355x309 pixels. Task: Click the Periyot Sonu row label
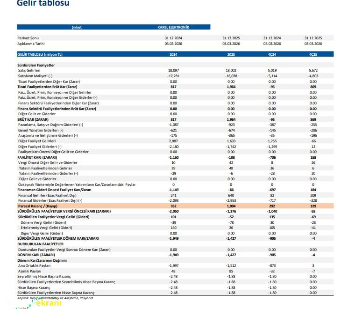(29, 38)
